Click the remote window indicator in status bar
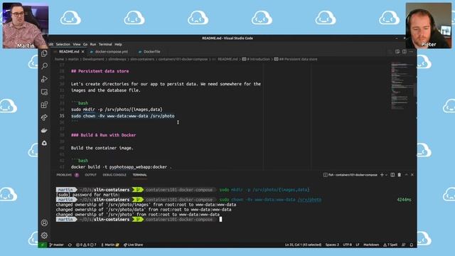 click(43, 245)
